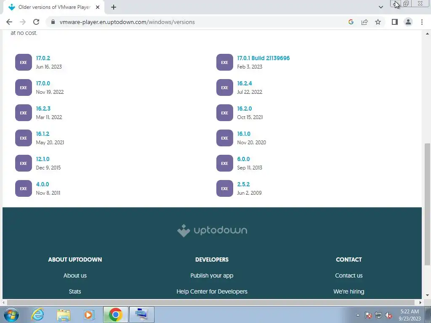The image size is (431, 323).
Task: Open the Stats footer link
Action: [75, 291]
